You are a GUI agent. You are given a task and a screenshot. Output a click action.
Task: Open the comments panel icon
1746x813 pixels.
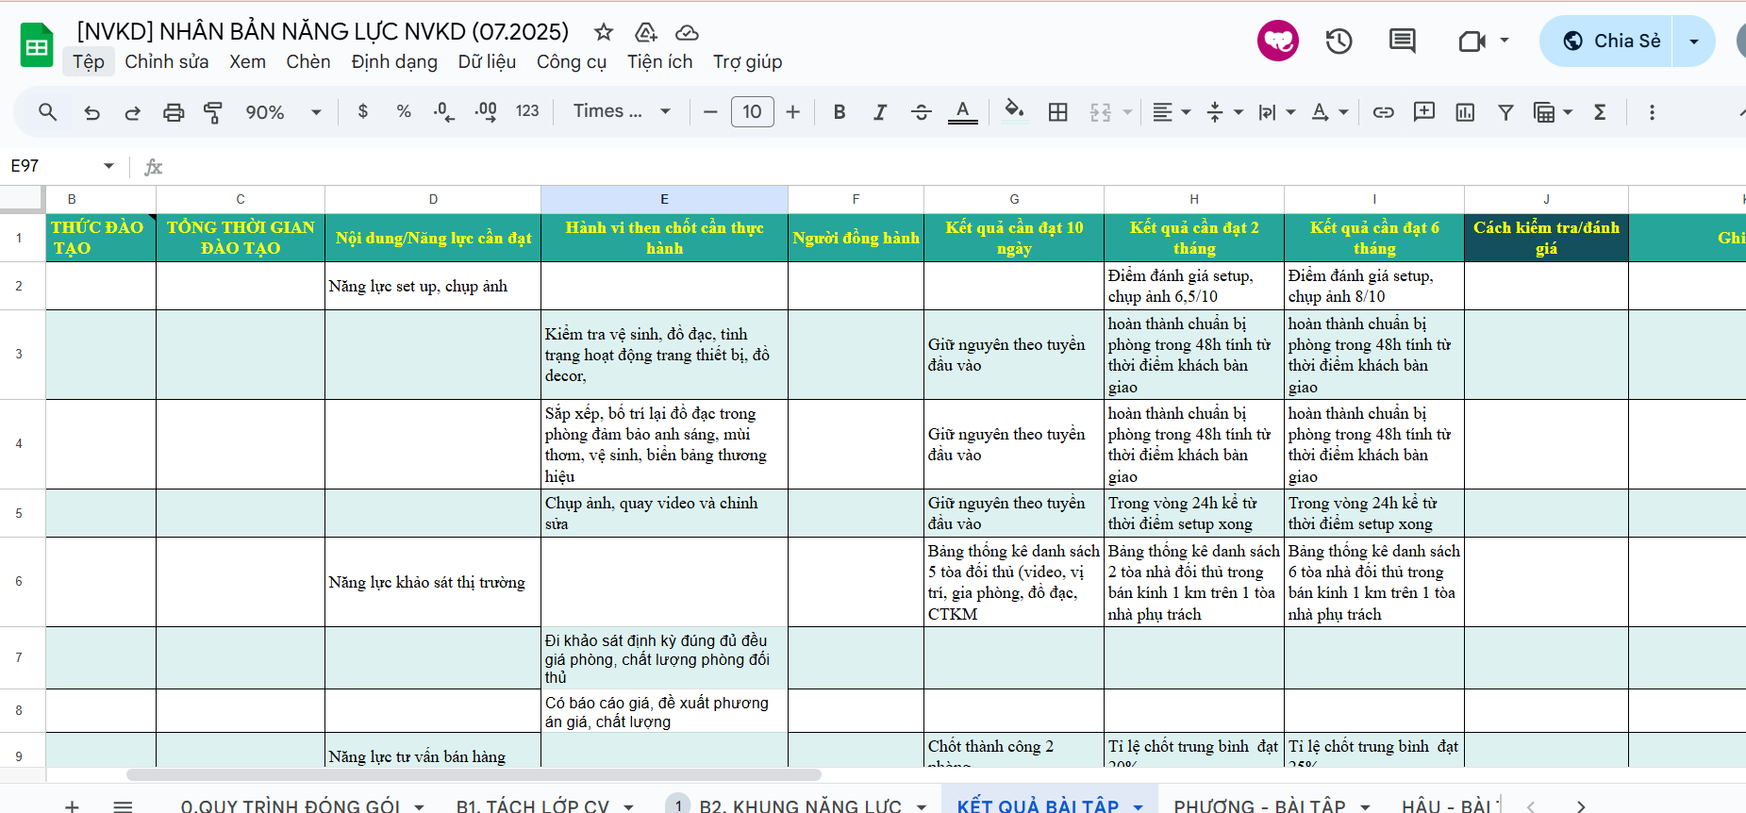click(x=1402, y=41)
